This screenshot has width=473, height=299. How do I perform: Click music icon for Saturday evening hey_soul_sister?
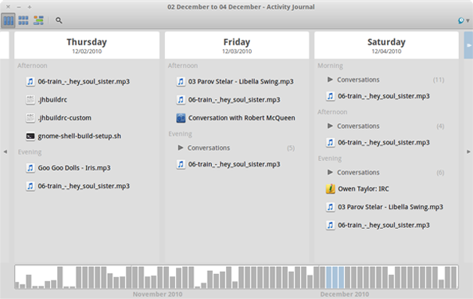[x=330, y=226]
